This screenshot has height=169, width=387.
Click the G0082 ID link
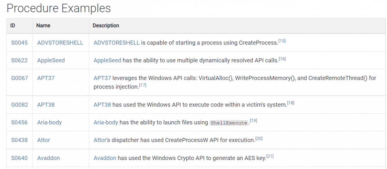pos(20,105)
